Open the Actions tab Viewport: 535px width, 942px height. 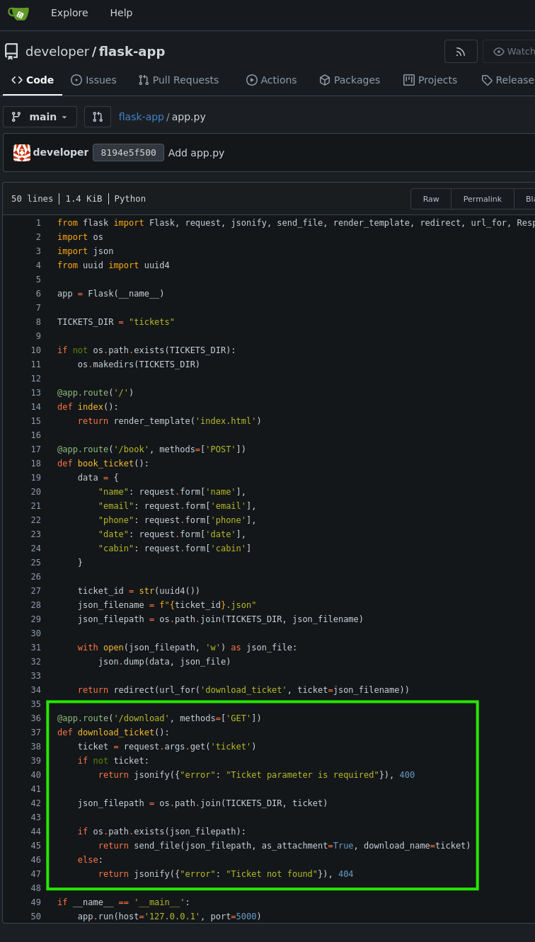click(x=272, y=80)
